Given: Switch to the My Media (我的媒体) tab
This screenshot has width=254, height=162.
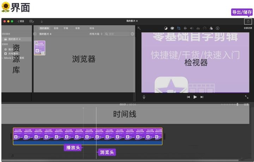Looking at the screenshot, I should point(44,28).
